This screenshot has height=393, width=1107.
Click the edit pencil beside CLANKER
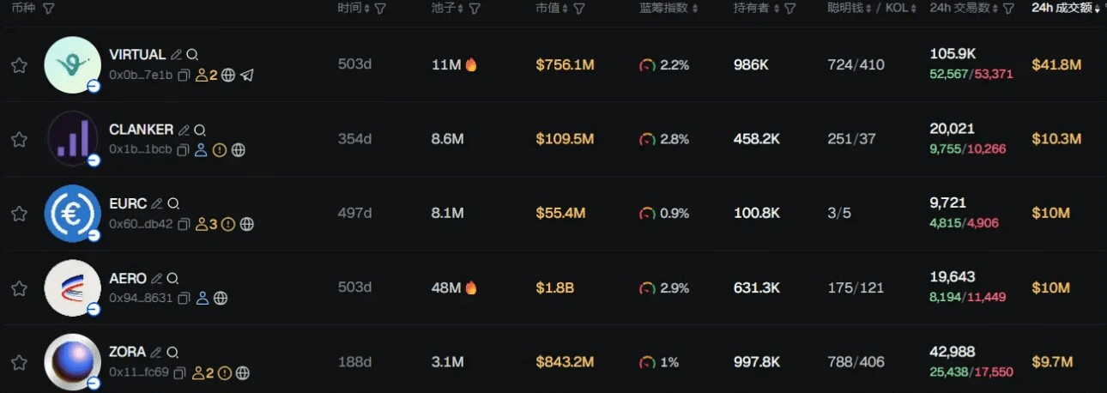tap(184, 130)
